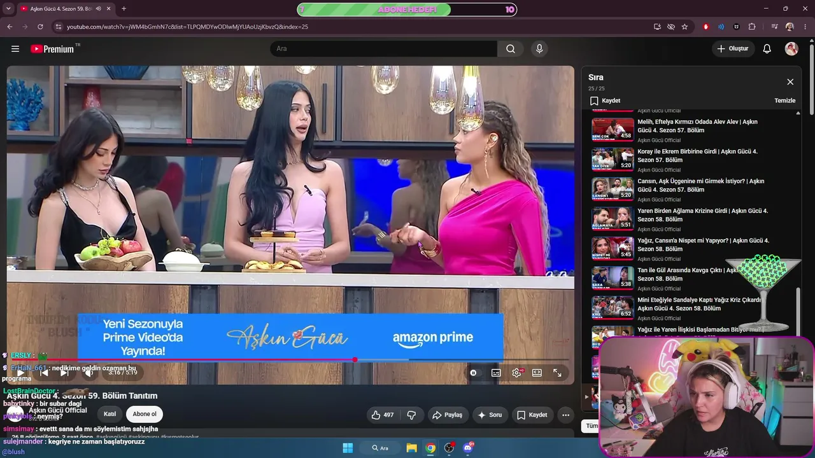Go back in browser history
The height and width of the screenshot is (458, 815).
tap(10, 27)
